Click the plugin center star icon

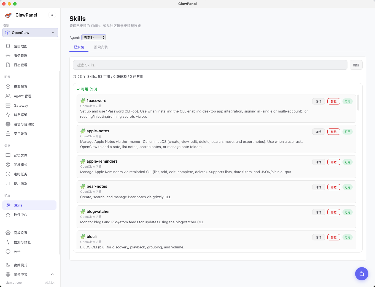click(x=8, y=215)
